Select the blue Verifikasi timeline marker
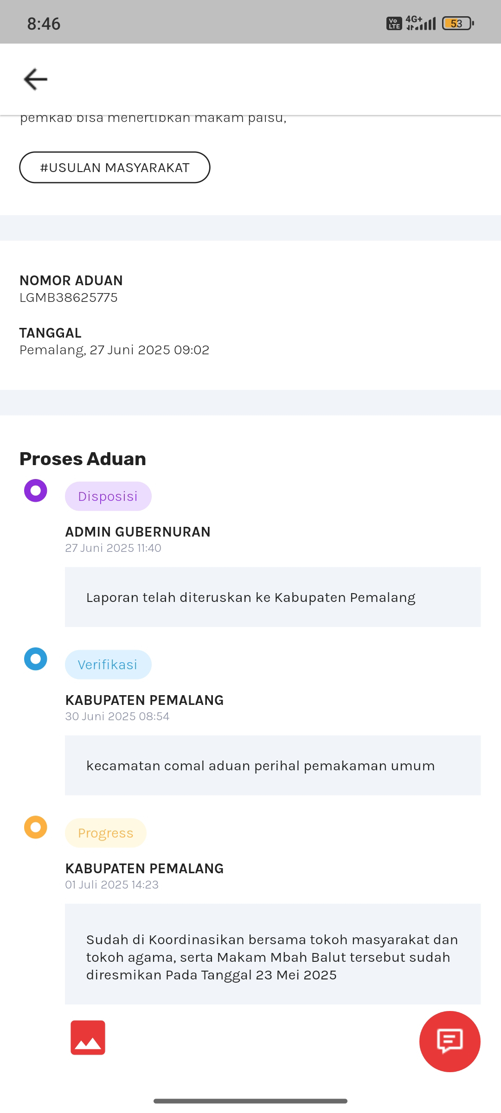 point(36,659)
